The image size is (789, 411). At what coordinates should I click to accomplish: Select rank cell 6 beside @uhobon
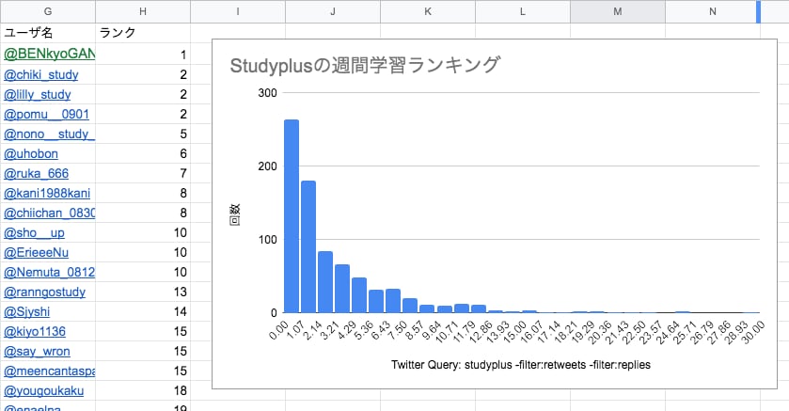[x=143, y=153]
